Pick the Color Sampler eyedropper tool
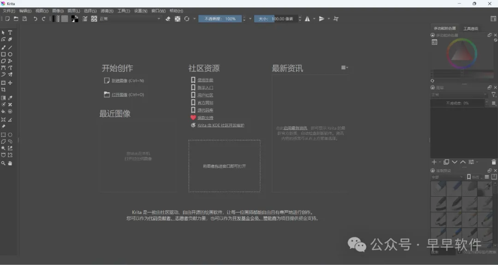Viewport: 498px width, 265px height. point(10,98)
